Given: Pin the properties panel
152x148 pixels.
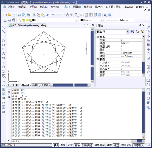Looking at the screenshot, I should pos(140,25).
